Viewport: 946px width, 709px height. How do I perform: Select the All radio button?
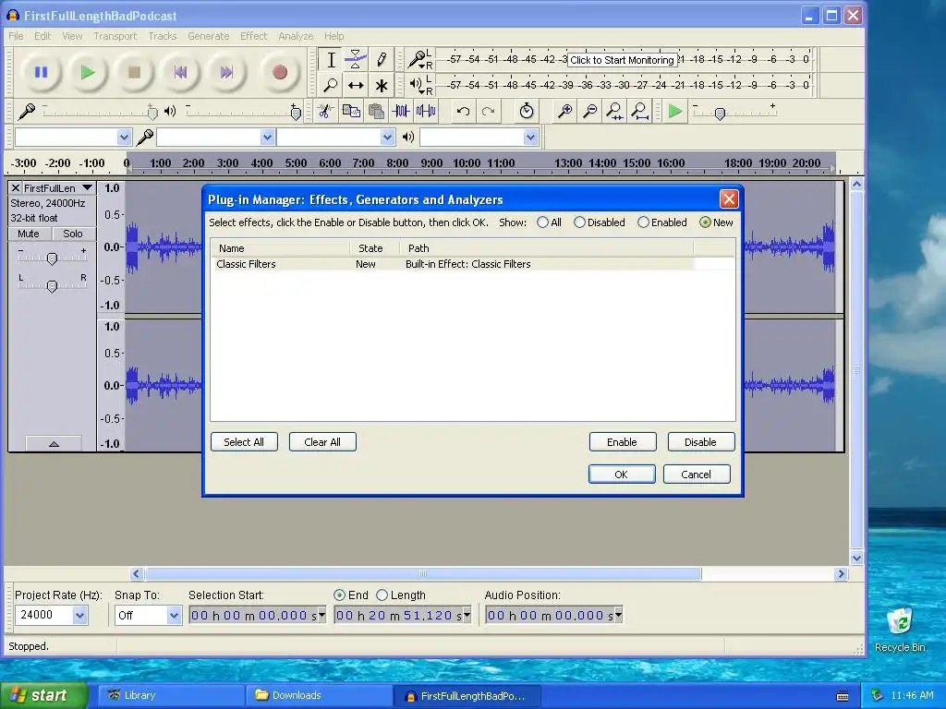click(x=542, y=222)
